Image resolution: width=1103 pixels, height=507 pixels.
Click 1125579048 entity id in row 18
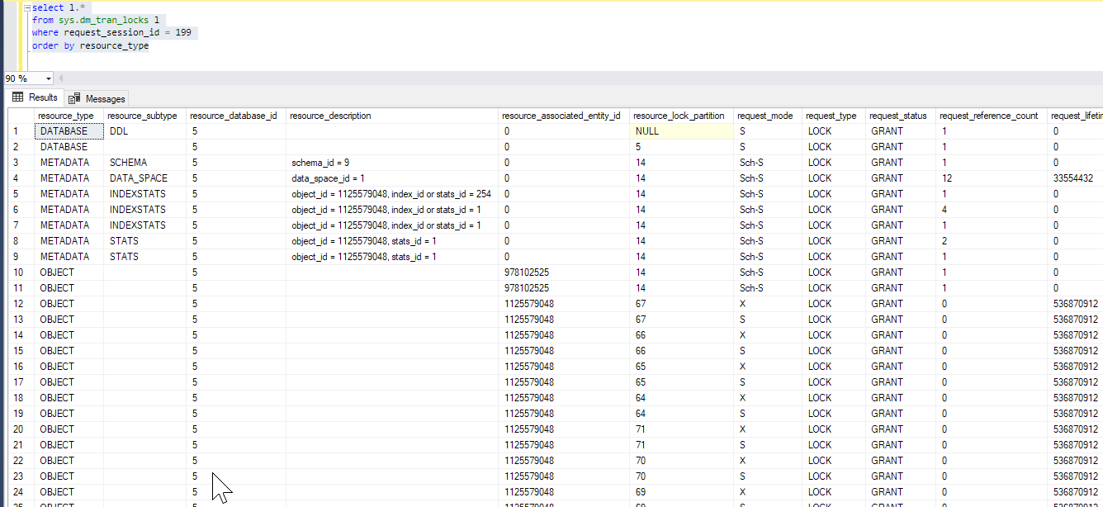pyautogui.click(x=564, y=398)
